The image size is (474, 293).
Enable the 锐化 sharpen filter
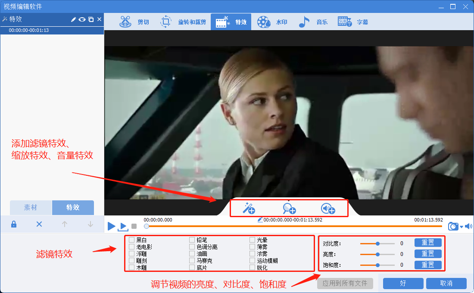click(x=253, y=267)
